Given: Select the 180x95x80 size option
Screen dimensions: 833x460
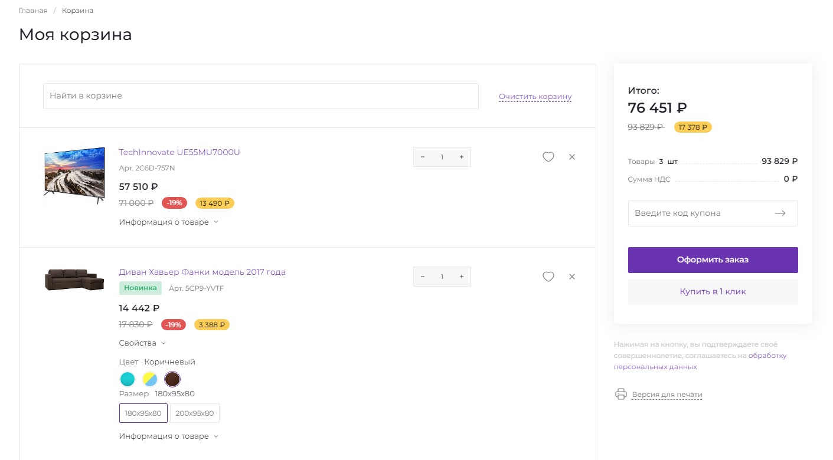Looking at the screenshot, I should pos(143,413).
